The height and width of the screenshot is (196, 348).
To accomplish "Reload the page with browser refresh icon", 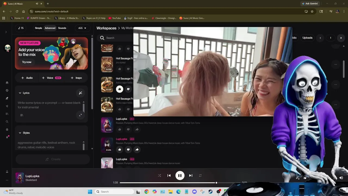I will (x=17, y=11).
